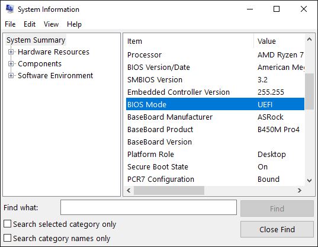
Task: Expand the Software Environment node
Action: pyautogui.click(x=11, y=76)
